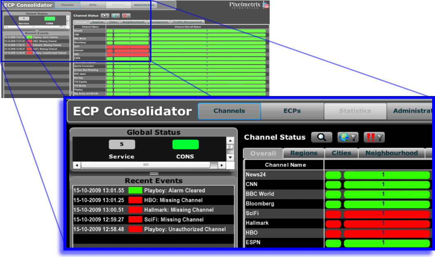Click News24 small green status pill, enlarged view

point(333,175)
